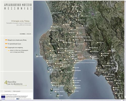
Task: Switch language to ΕΛΛΗΝΙΚΑ
Action: (x=22, y=34)
